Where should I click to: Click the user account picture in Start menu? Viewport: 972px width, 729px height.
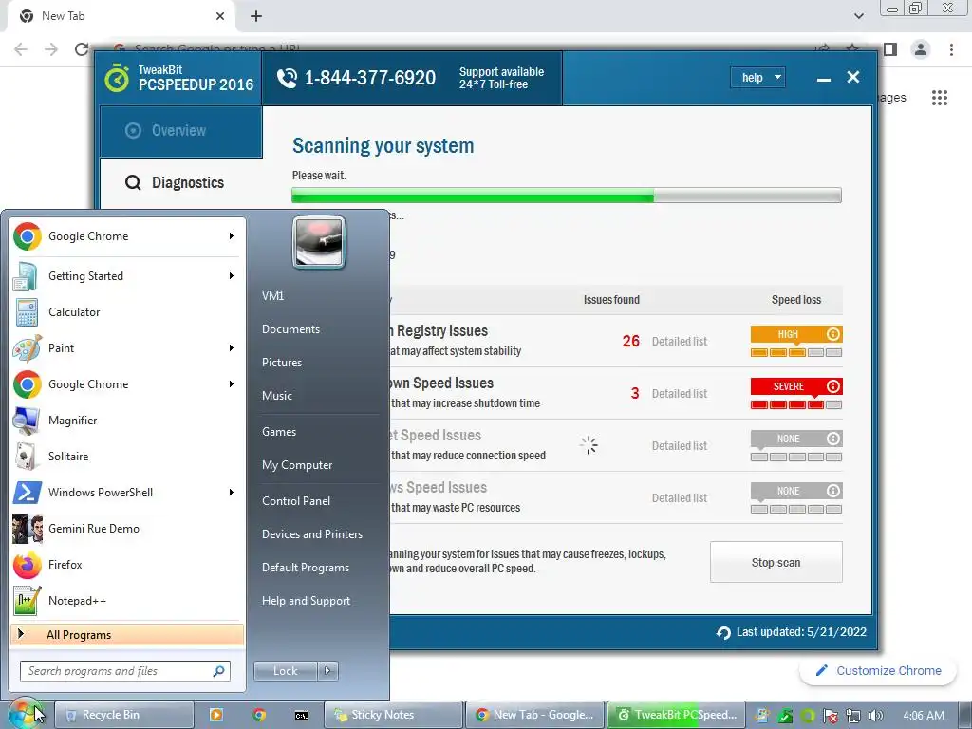tap(319, 242)
